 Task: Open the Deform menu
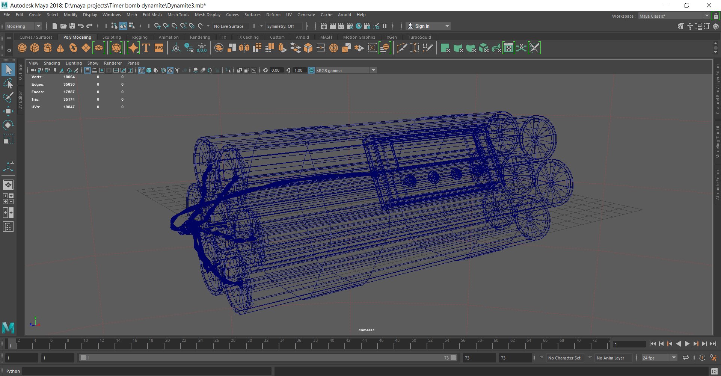(x=273, y=15)
